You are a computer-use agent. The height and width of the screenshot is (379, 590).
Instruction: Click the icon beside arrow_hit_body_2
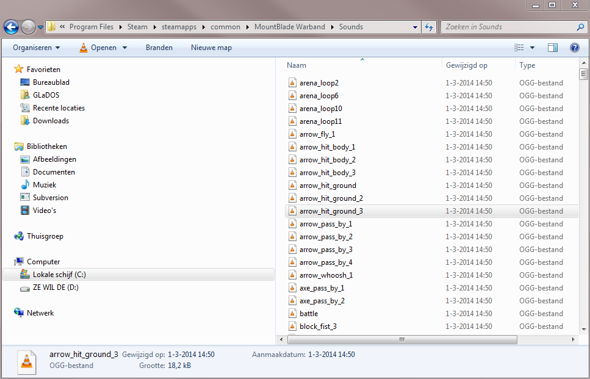pos(292,159)
